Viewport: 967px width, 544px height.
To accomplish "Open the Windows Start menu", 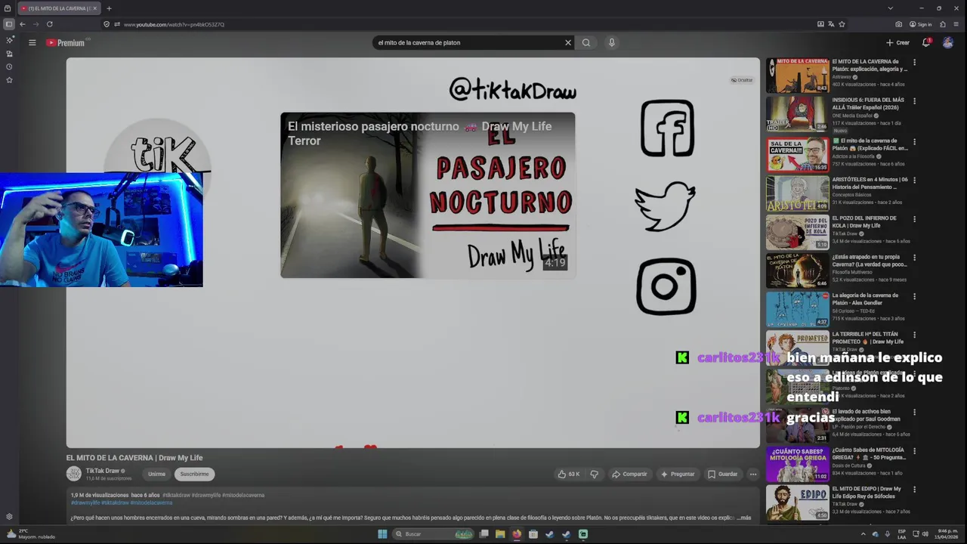I will (382, 534).
